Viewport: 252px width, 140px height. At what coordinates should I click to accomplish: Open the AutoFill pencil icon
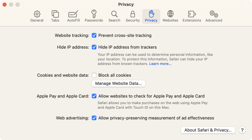tap(73, 14)
